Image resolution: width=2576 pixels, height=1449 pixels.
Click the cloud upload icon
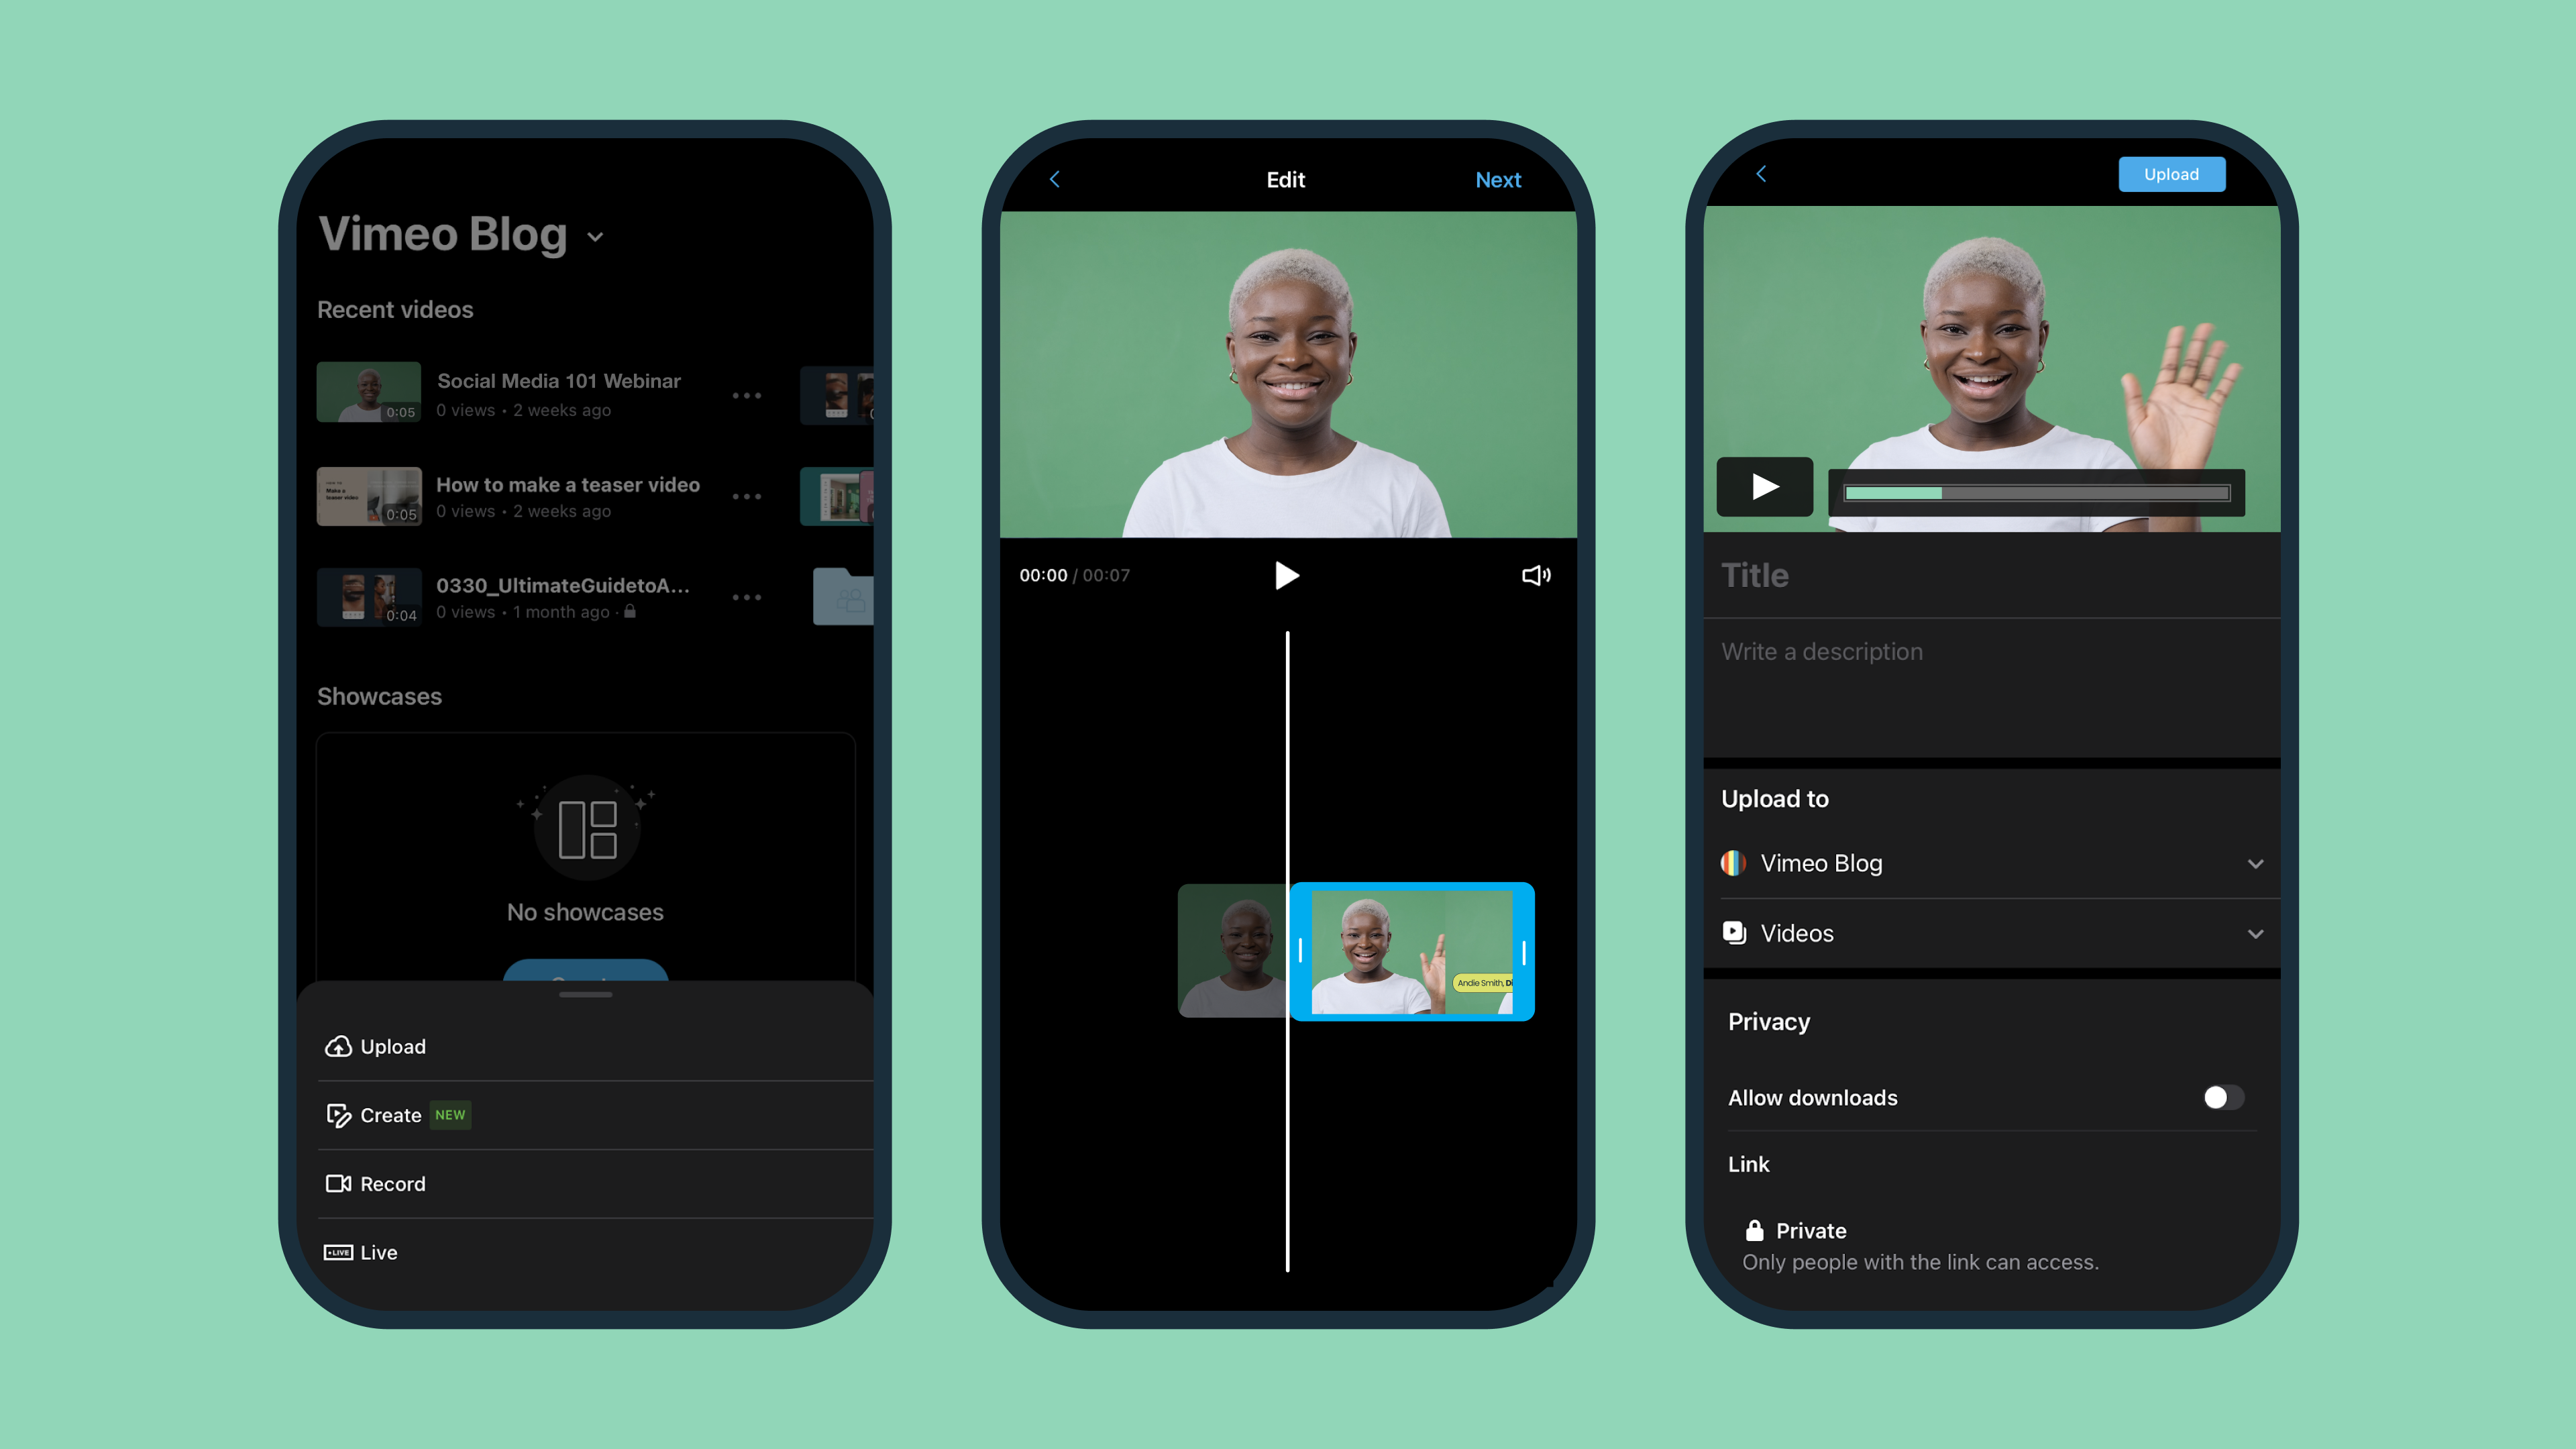pyautogui.click(x=338, y=1046)
